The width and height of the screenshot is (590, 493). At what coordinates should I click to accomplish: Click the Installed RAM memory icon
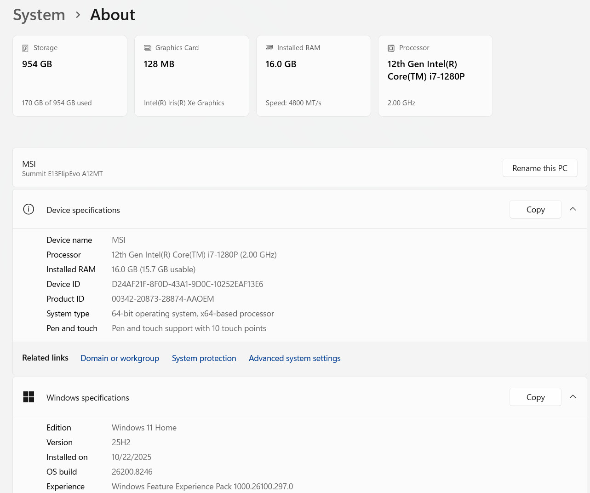click(x=269, y=47)
